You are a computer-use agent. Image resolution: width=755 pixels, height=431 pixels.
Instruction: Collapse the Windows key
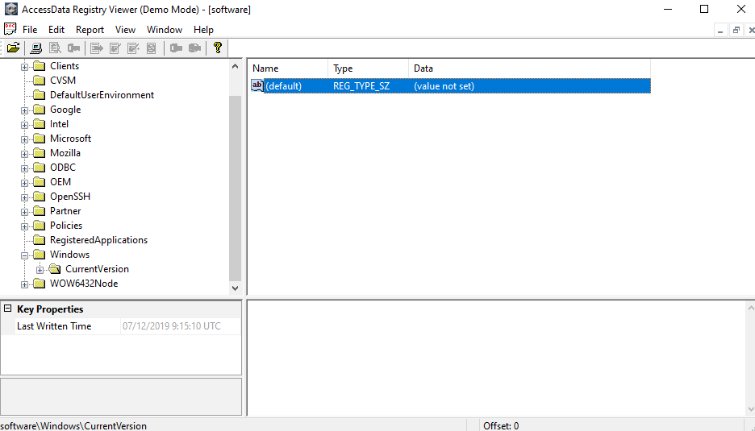coord(24,255)
